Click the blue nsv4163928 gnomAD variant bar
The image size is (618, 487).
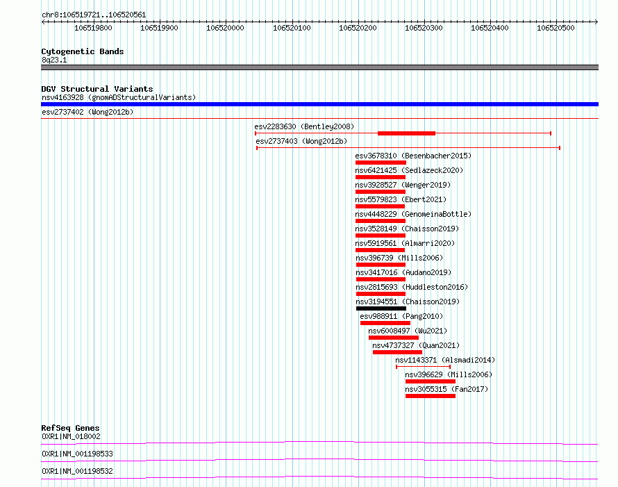point(319,104)
